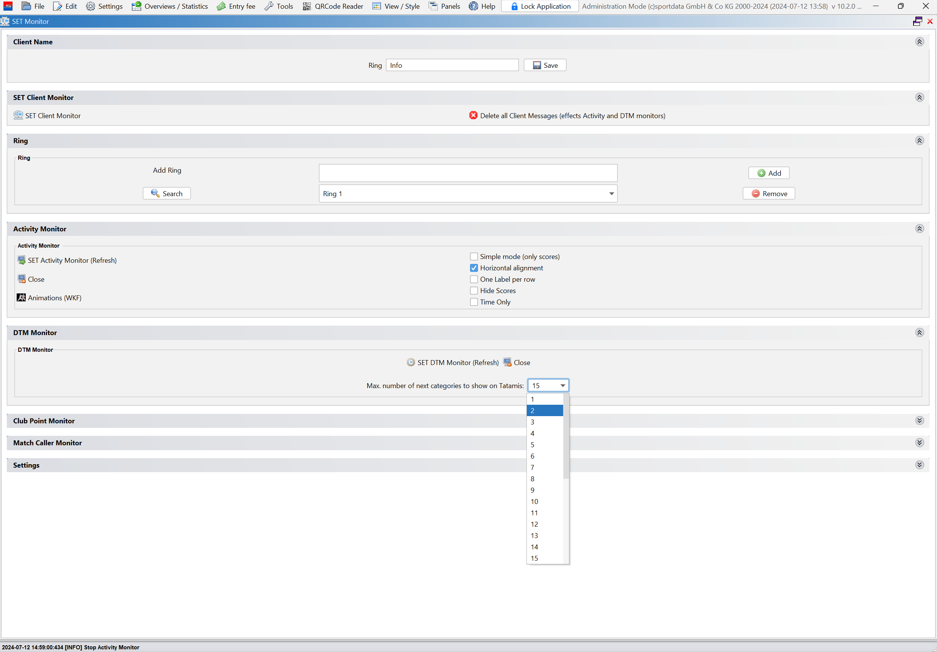Click the Activity Monitor Close icon
The width and height of the screenshot is (937, 652).
click(22, 279)
